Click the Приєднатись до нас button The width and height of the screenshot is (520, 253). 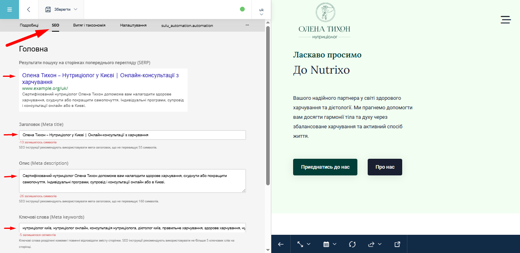point(325,167)
